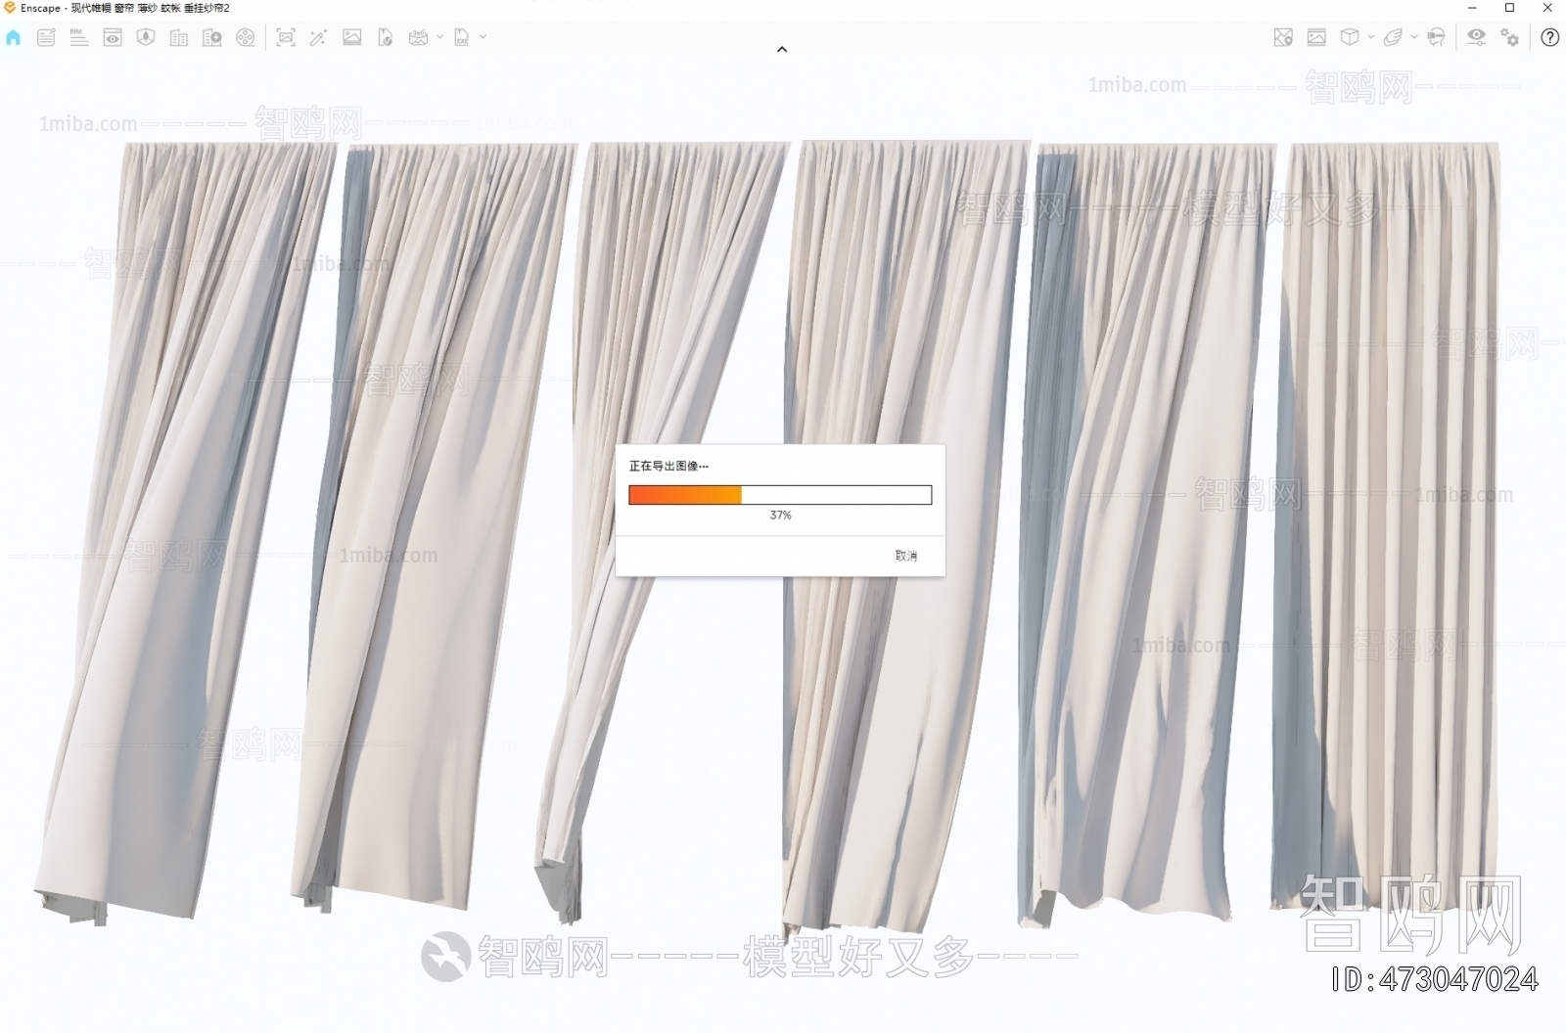
Task: Open the Help question mark
Action: tap(1549, 38)
